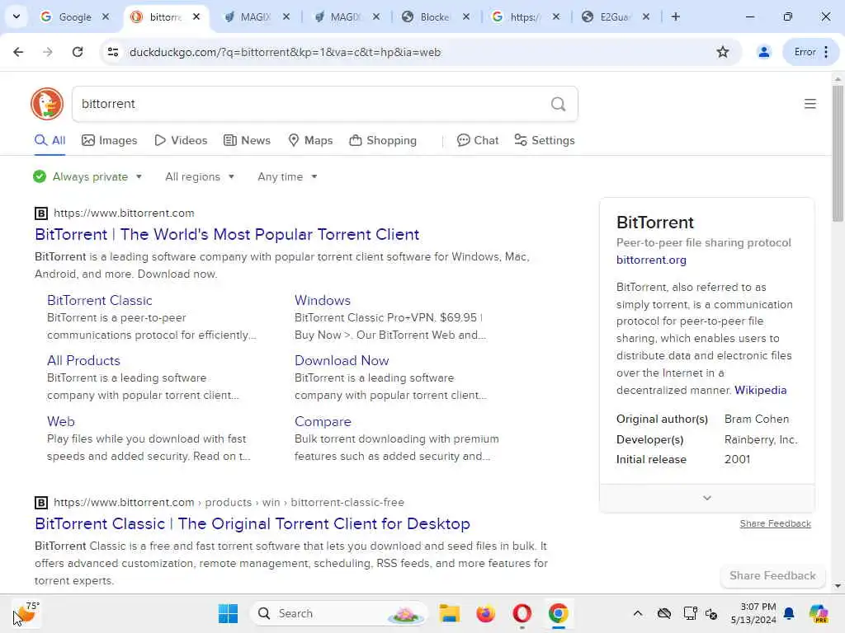Close the Google tab
Image resolution: width=845 pixels, height=633 pixels.
point(106,16)
